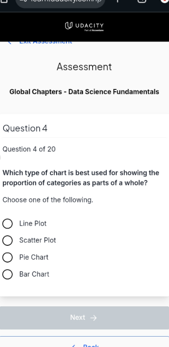169x347 pixels.
Task: Choose the Pie Chart radio option
Action: click(x=8, y=258)
